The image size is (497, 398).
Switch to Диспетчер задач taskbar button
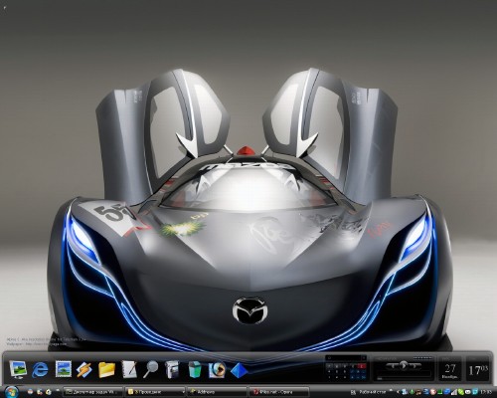pos(93,392)
